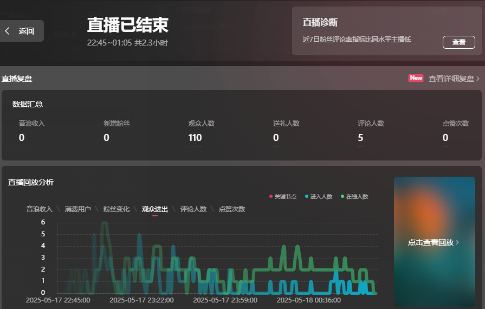The height and width of the screenshot is (309, 485).
Task: Switch to the 粉丝变化 chart tab
Action: click(117, 209)
